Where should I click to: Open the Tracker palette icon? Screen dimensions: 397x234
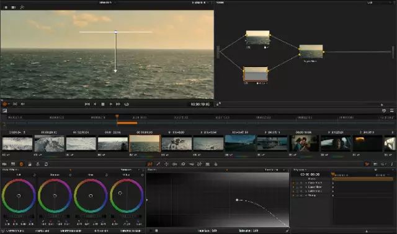tap(175, 164)
